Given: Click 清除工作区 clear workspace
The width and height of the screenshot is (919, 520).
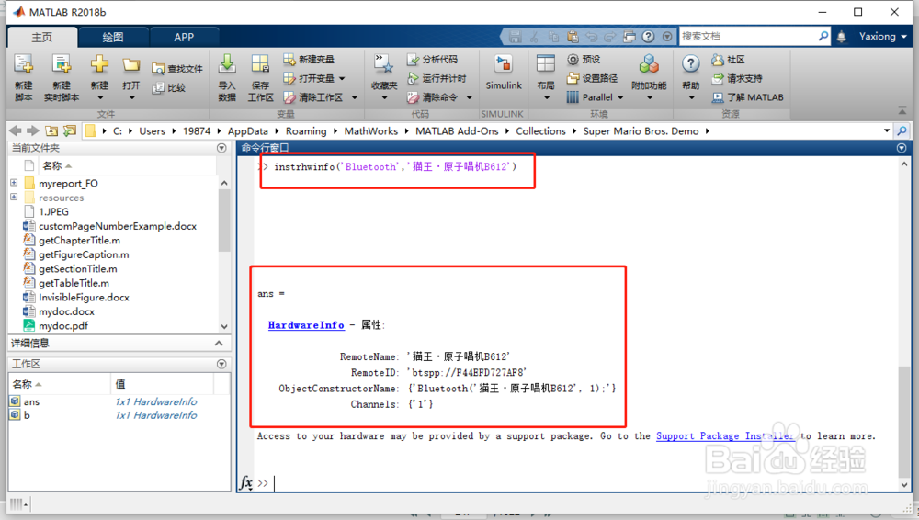Looking at the screenshot, I should (x=313, y=96).
